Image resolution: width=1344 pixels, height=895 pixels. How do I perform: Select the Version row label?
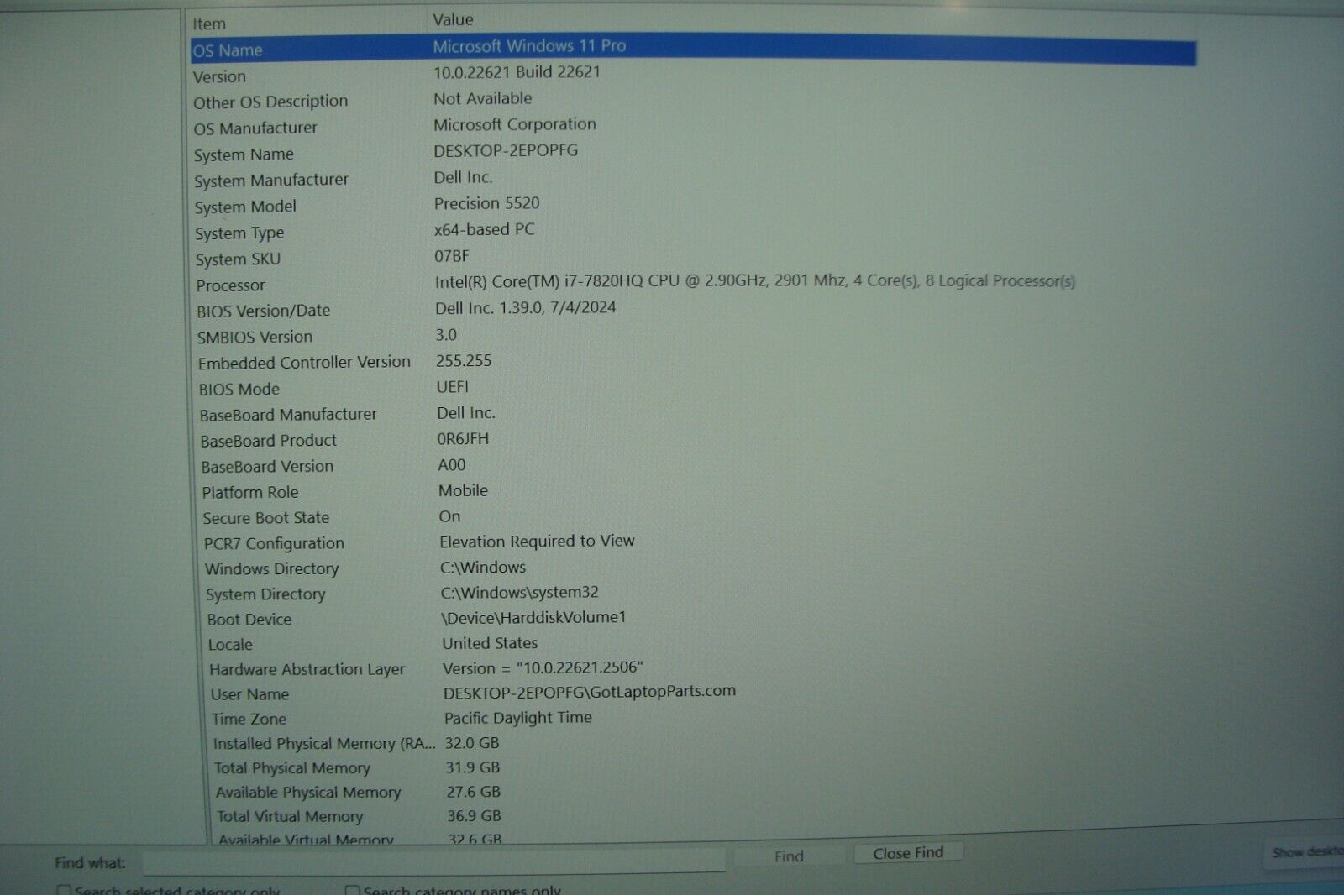pyautogui.click(x=220, y=76)
